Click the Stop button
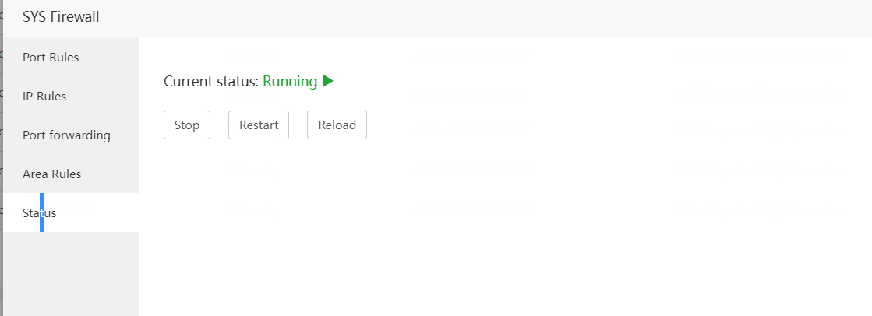This screenshot has height=316, width=872. pos(187,125)
